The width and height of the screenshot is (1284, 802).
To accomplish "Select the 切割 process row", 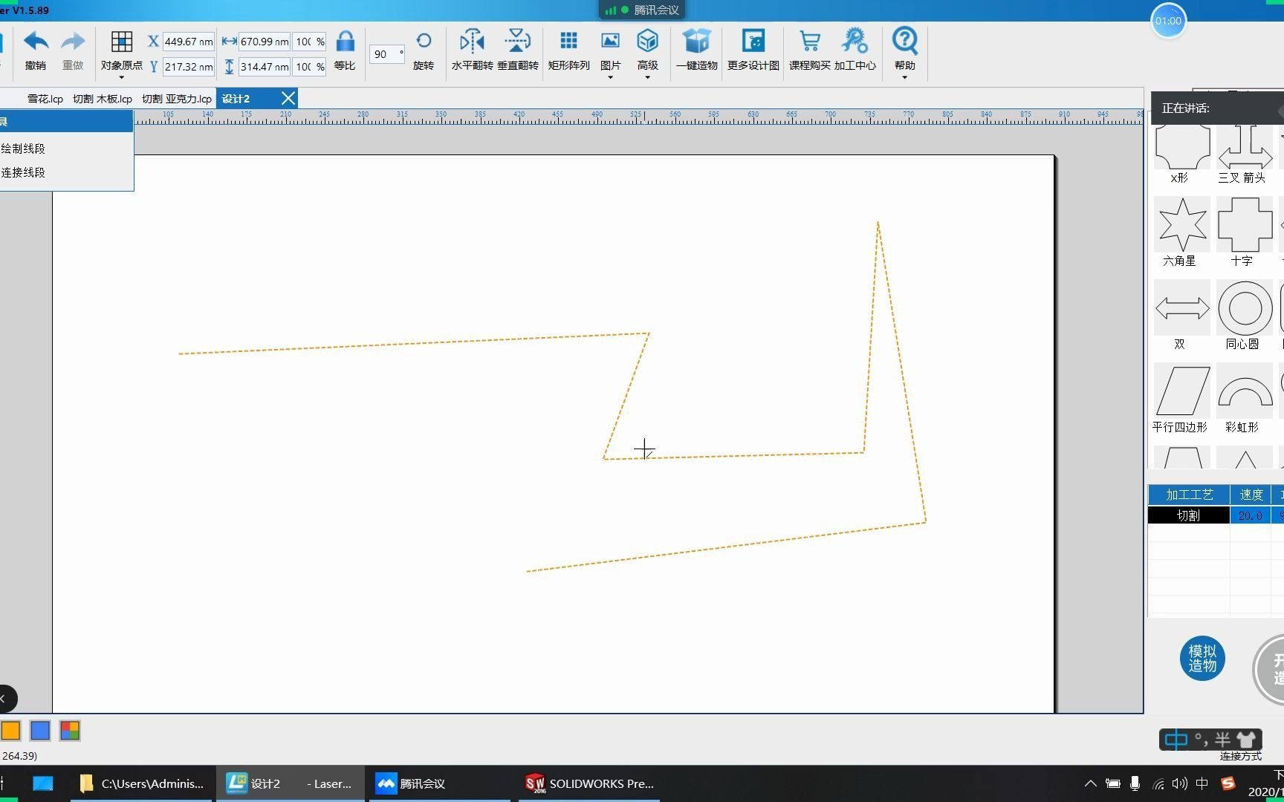I will pos(1189,515).
